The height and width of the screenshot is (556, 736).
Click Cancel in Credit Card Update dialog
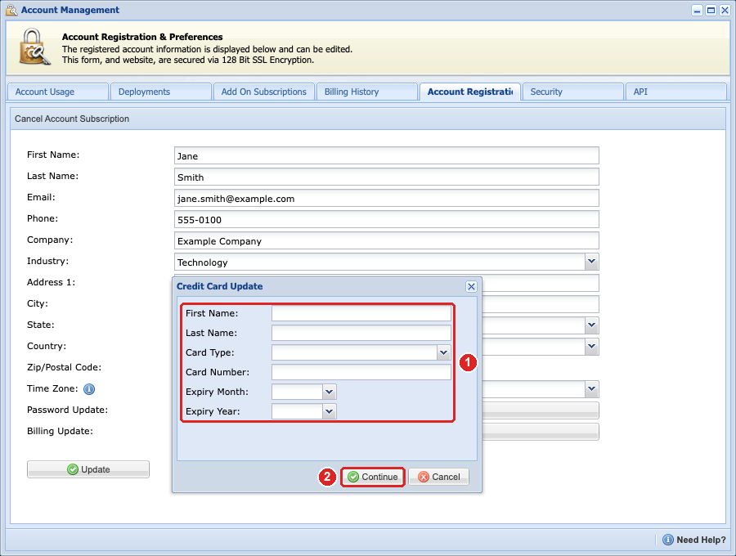(x=438, y=478)
